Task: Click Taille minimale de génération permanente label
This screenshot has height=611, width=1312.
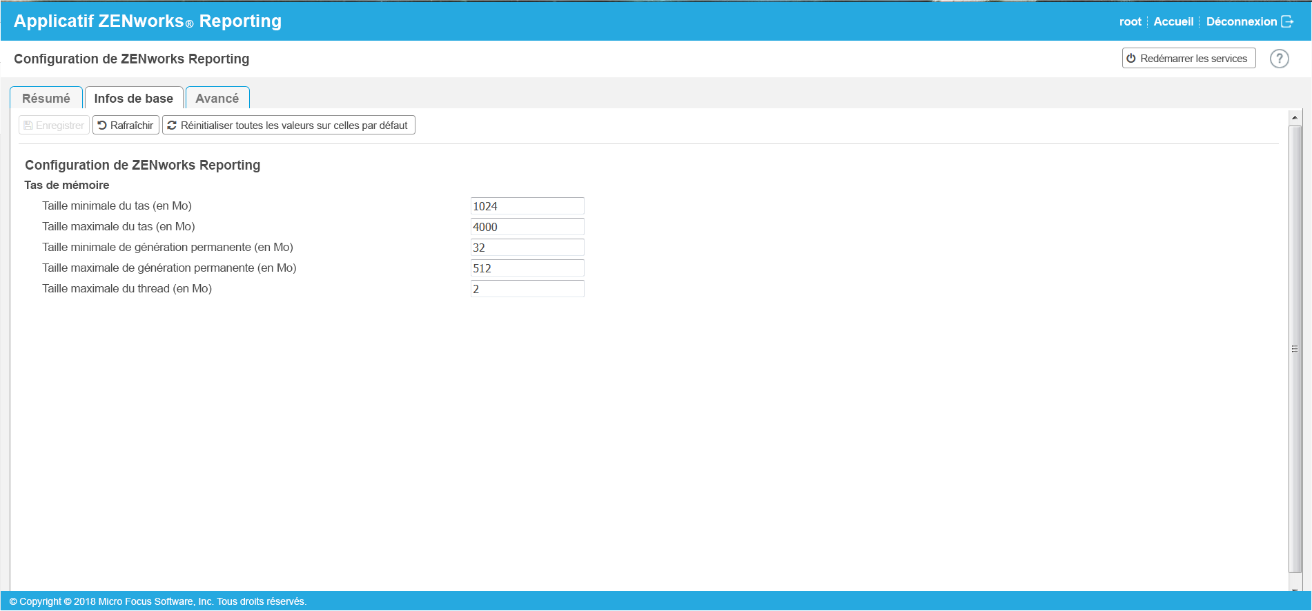Action: click(168, 247)
